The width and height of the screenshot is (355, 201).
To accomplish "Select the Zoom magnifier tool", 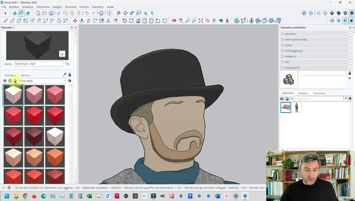I will [x=187, y=21].
